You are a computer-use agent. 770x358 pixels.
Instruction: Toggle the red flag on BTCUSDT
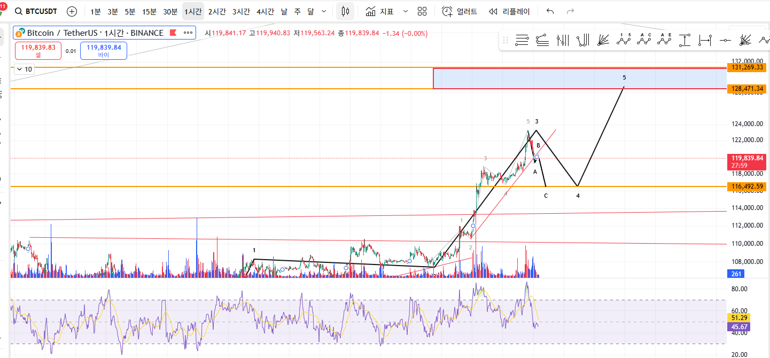tap(173, 33)
